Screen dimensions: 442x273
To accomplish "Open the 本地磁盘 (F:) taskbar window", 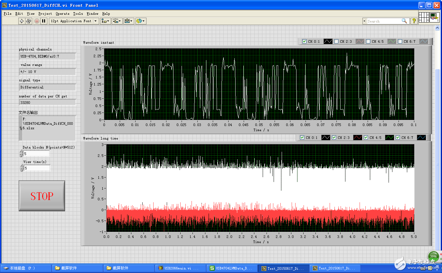I will (x=26, y=268).
